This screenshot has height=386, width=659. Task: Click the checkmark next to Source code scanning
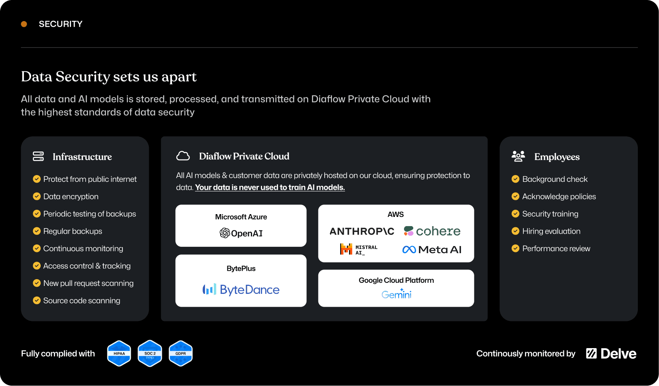coord(37,300)
